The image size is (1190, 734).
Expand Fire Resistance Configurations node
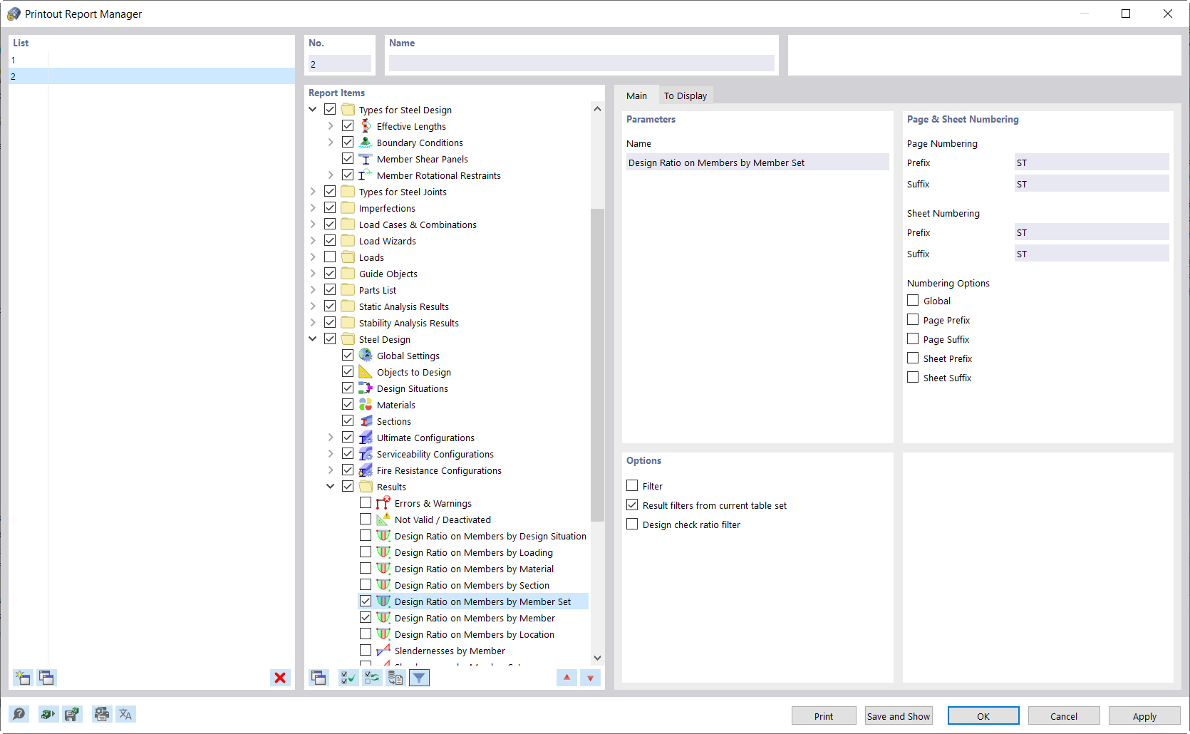pos(331,470)
